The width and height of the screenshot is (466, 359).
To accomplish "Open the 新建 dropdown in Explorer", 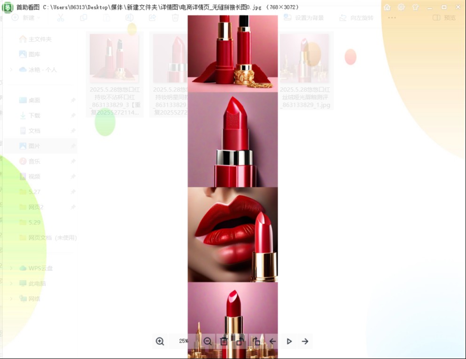I will click(x=25, y=18).
